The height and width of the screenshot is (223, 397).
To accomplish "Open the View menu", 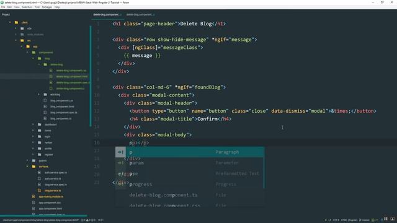I will pos(17,7).
